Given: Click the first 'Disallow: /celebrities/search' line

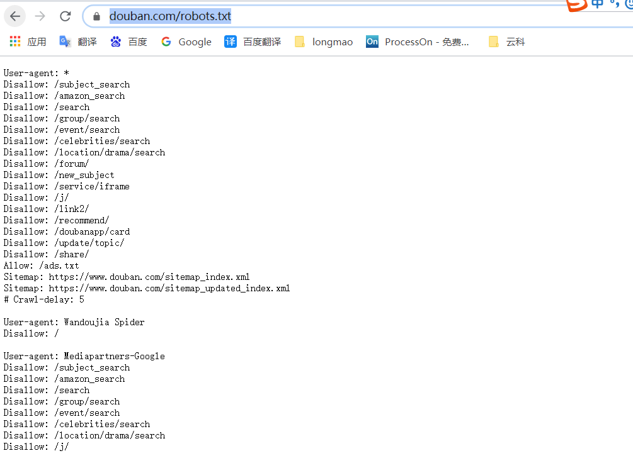Looking at the screenshot, I should tap(77, 141).
